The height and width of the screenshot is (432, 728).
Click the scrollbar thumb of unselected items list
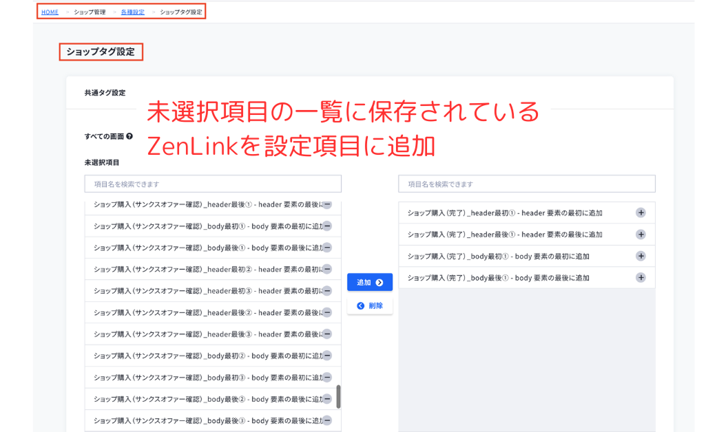coord(338,396)
